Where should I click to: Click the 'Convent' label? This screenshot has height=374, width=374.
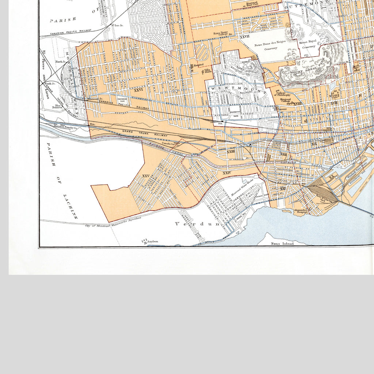point(282,109)
